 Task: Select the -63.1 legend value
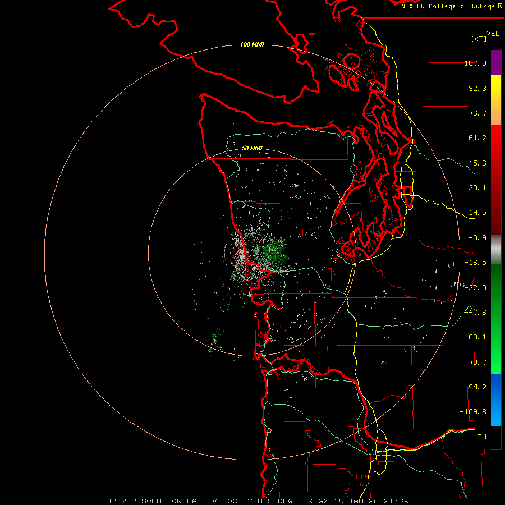(475, 337)
